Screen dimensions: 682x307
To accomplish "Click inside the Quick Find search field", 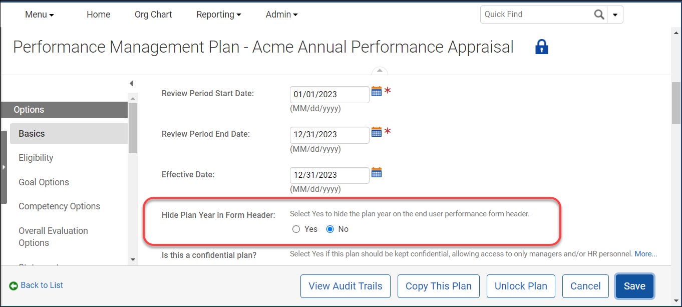I will (x=536, y=14).
